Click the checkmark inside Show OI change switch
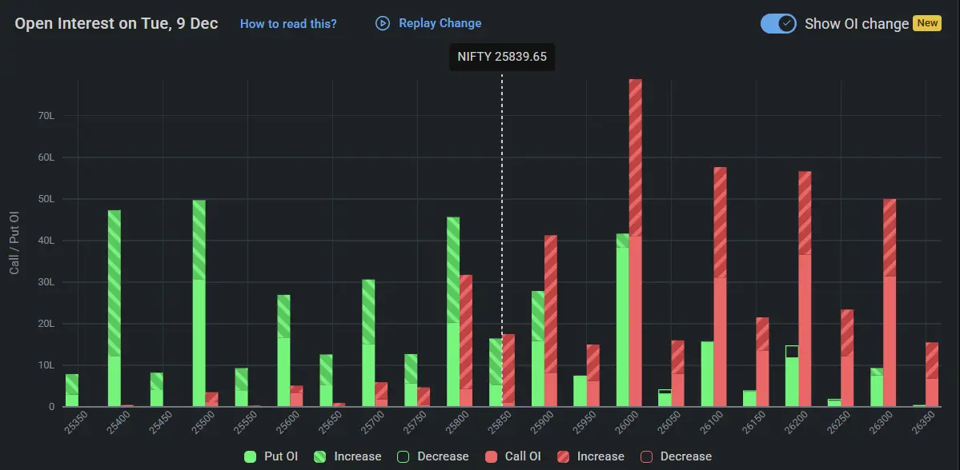The image size is (960, 470). pyautogui.click(x=787, y=23)
